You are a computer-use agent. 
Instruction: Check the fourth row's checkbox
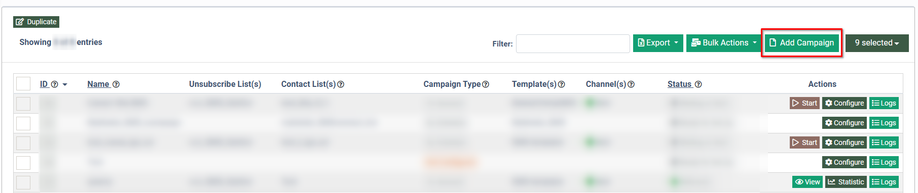pos(23,163)
